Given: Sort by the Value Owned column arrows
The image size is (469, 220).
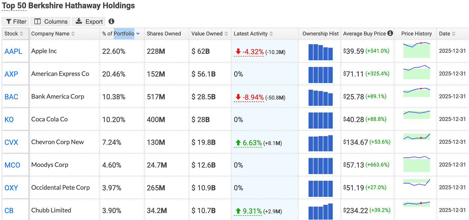Looking at the screenshot, I should 226,34.
